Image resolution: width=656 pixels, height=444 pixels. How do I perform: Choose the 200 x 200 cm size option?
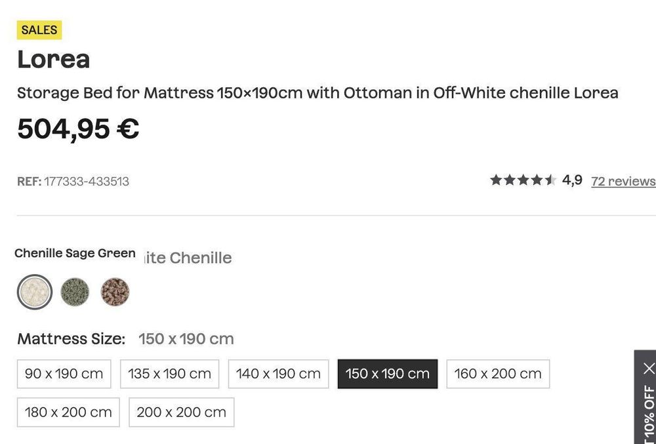[x=182, y=413]
